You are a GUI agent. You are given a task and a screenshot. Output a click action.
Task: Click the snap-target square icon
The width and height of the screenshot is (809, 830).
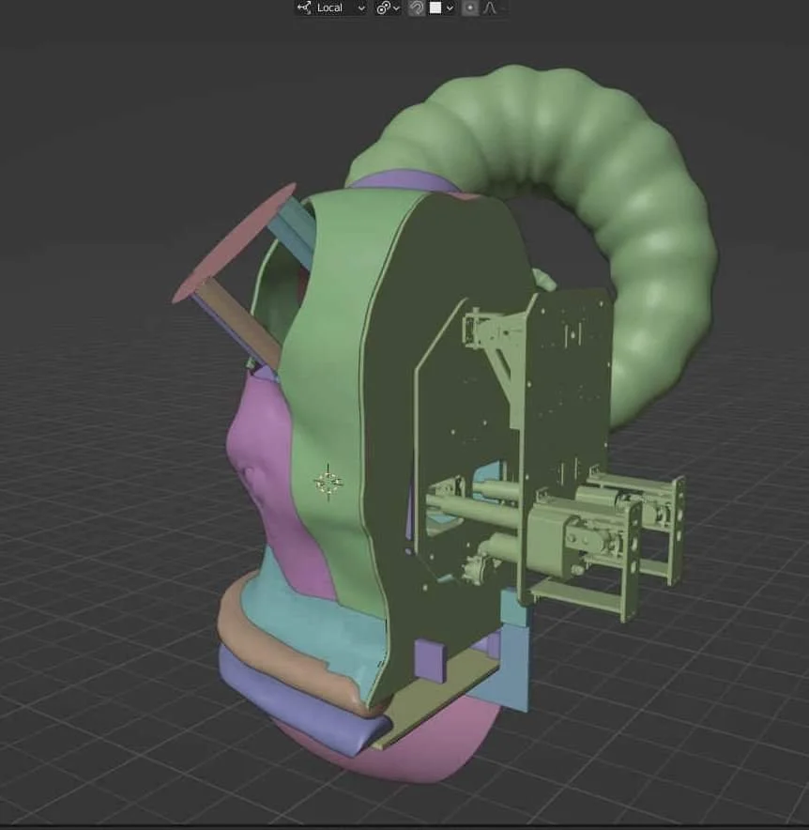(x=434, y=8)
